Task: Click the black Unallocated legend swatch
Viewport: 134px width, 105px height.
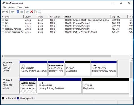Action: pos(3,98)
